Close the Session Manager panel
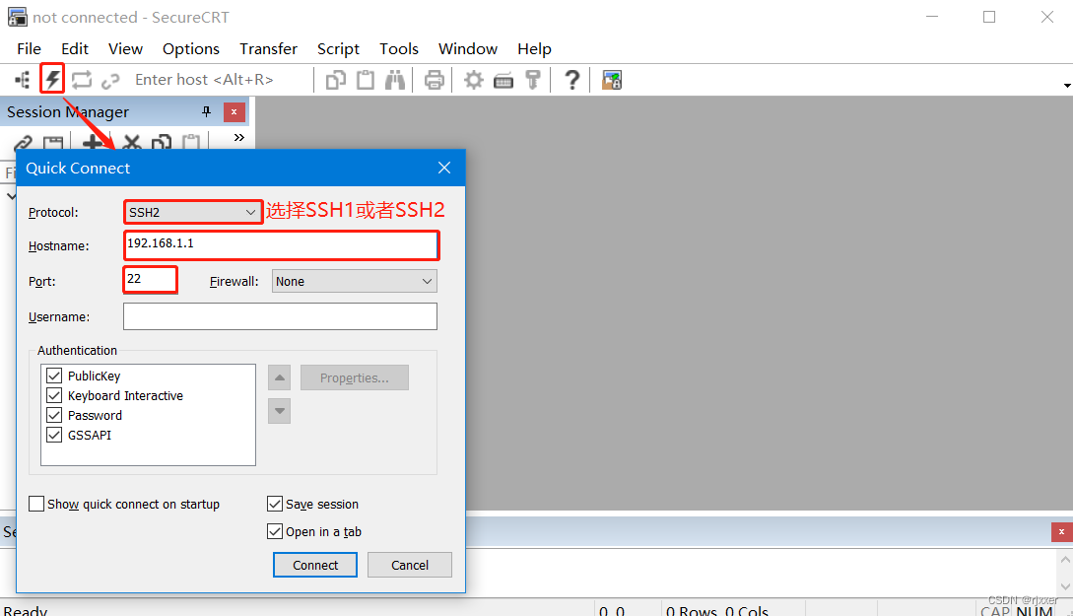 point(235,112)
